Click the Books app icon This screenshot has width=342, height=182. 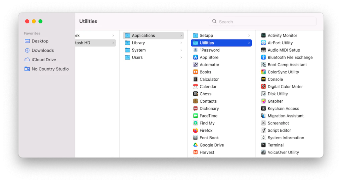(x=195, y=72)
